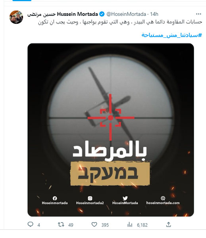The image size is (206, 238).
Task: Retweet the post using retweet icon
Action: click(61, 225)
